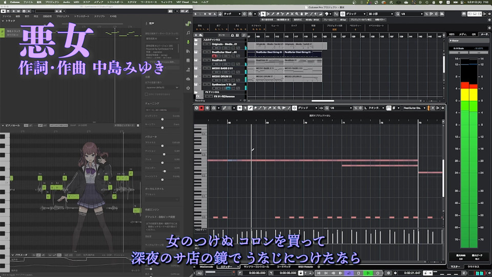Switch to MIDI Remote tab in lower zone
Screen dimensions: 492x277
tap(305, 267)
